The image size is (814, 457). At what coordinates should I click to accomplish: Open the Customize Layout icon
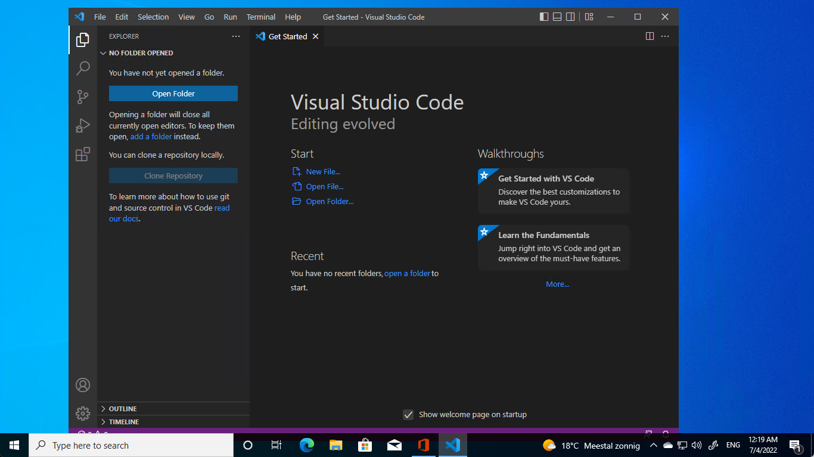coord(589,17)
